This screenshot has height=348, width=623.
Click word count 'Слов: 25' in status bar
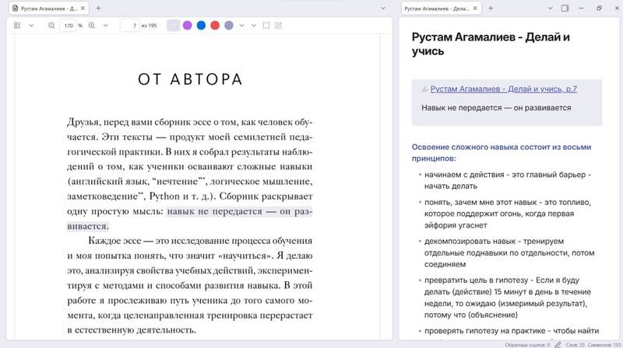[x=575, y=345]
